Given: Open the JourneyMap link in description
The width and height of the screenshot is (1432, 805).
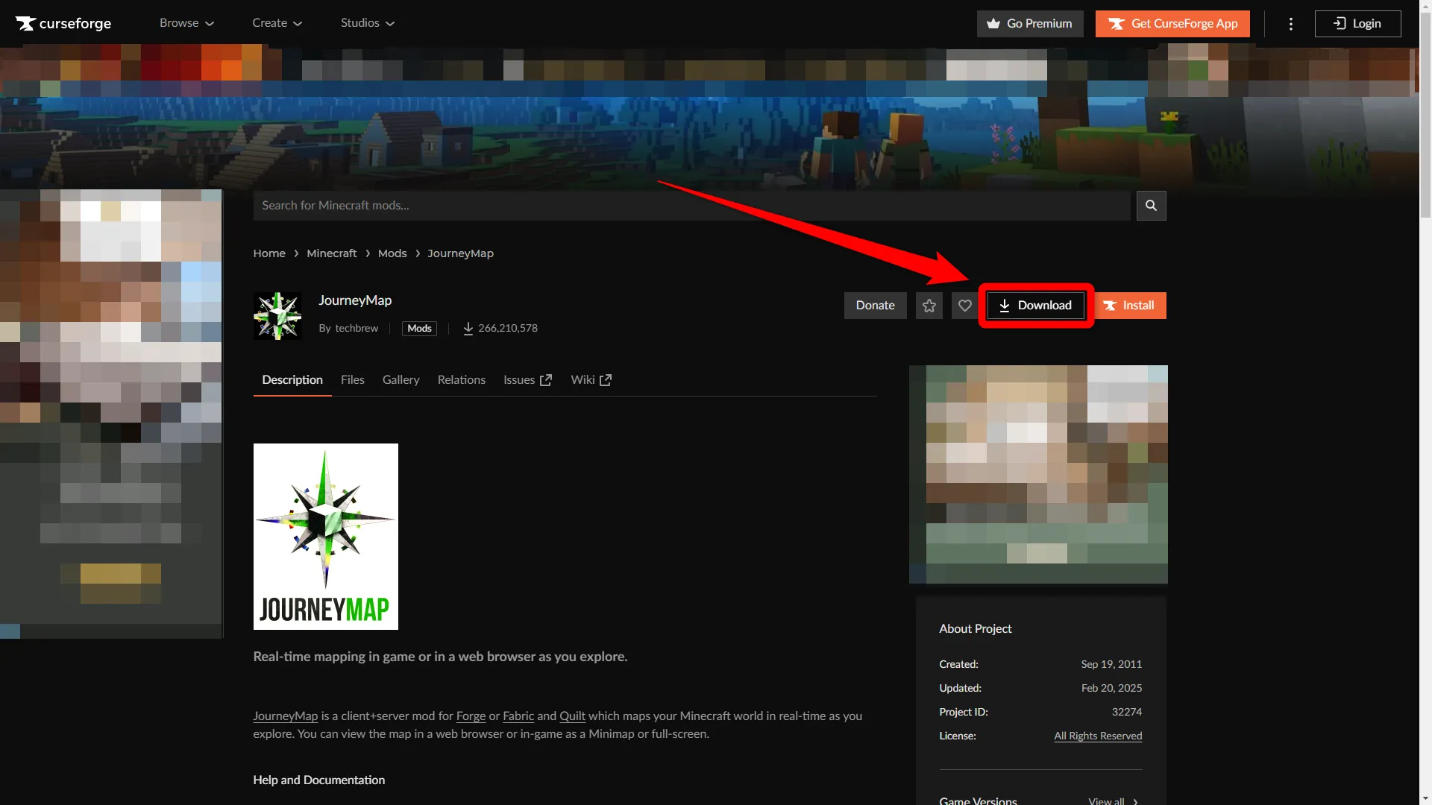Looking at the screenshot, I should [x=285, y=716].
